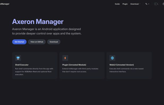
Task: Click the 'Extend AxManager with third-party modules' text
Action: pos(80,69)
